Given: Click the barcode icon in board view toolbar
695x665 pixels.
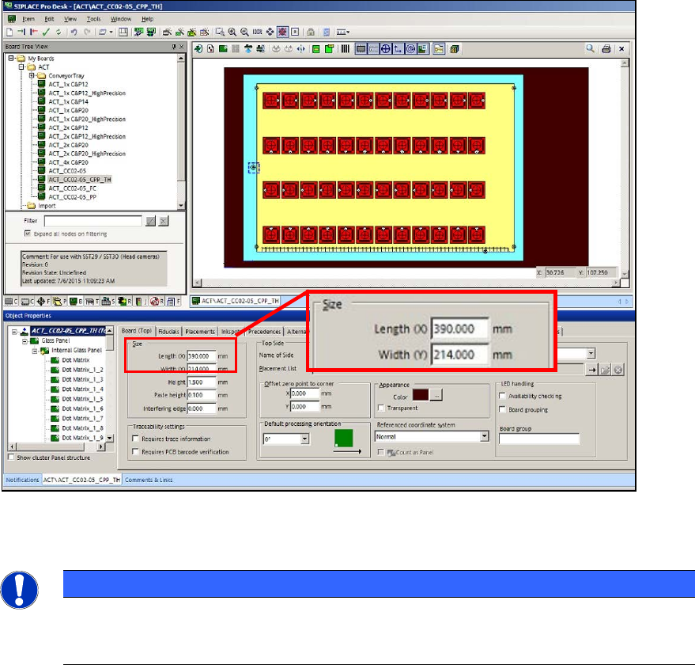Looking at the screenshot, I should click(x=345, y=49).
